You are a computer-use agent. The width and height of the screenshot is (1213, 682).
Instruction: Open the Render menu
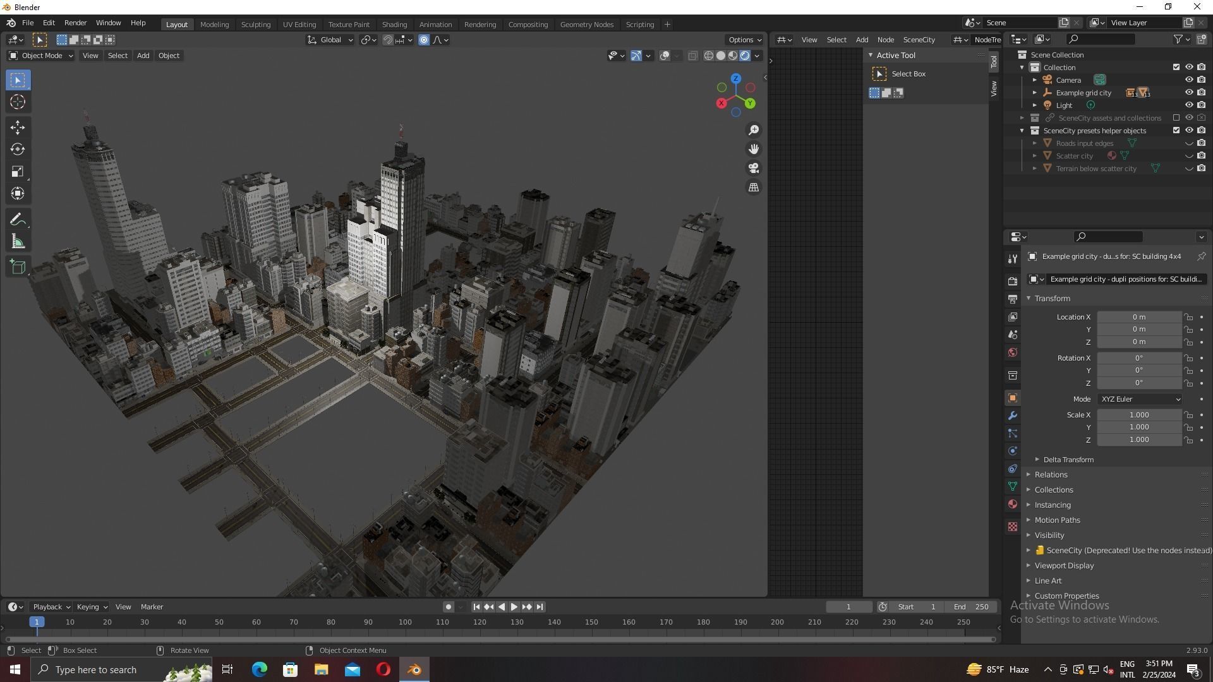click(x=75, y=23)
